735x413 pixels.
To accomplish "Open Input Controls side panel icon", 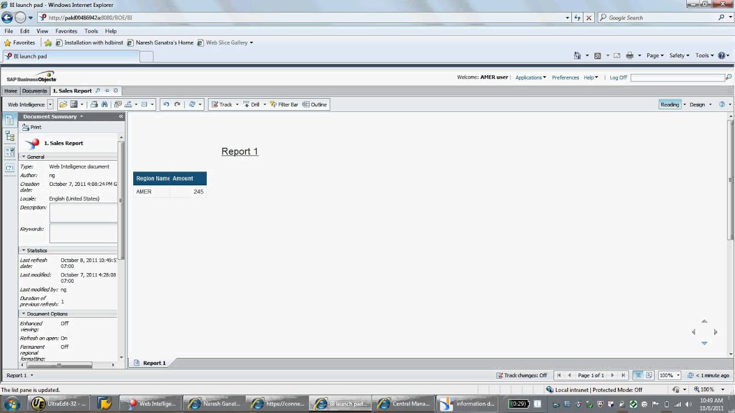I will pos(10,152).
